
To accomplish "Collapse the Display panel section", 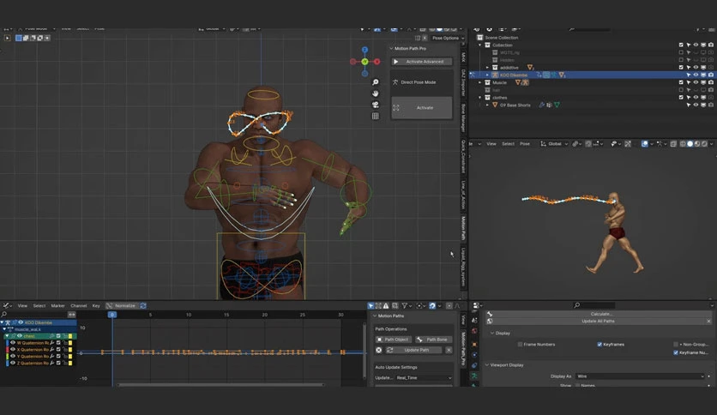I will 492,334.
